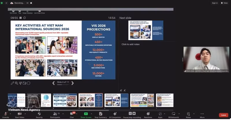Open the zoom into slide magnifier tool
This screenshot has width=231, height=121.
16,83
